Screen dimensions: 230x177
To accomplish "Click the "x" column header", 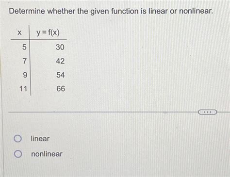I will click(19, 32).
